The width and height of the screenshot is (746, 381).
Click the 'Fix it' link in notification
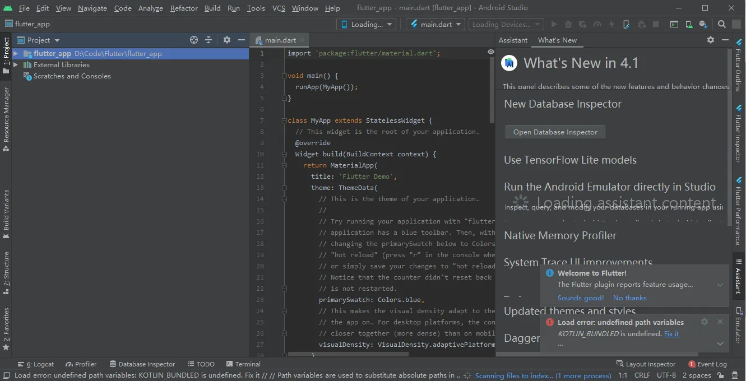coord(671,333)
